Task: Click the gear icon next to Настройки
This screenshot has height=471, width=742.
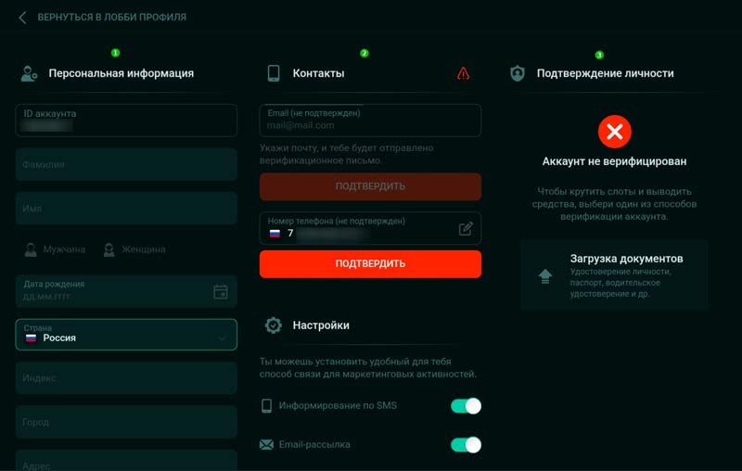Action: pos(273,325)
